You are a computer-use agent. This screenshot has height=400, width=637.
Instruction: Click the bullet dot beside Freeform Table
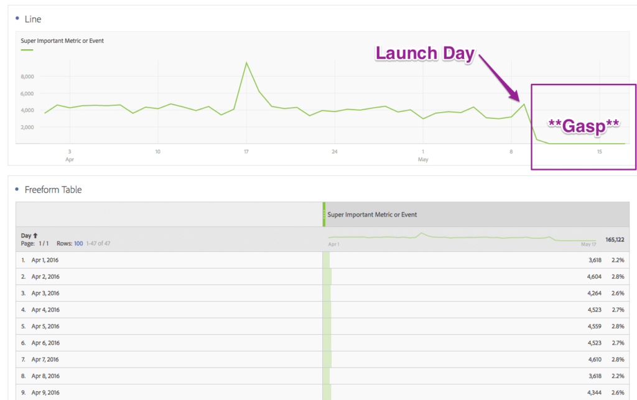click(x=17, y=189)
